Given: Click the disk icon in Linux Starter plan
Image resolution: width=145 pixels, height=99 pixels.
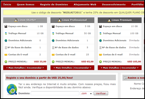Looking at the screenshot, I should tap(6, 26).
